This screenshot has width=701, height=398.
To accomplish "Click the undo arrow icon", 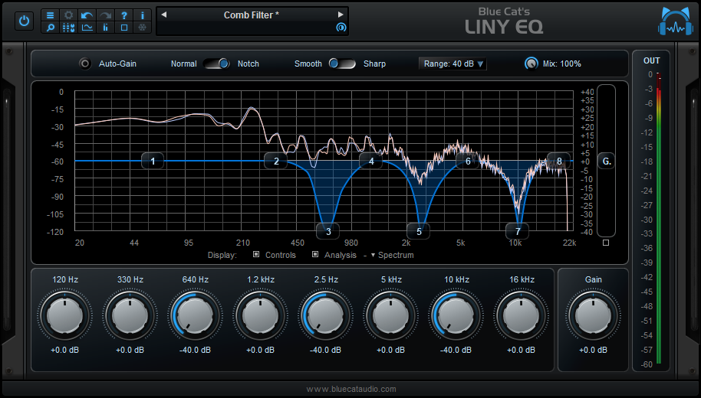I will click(x=87, y=15).
